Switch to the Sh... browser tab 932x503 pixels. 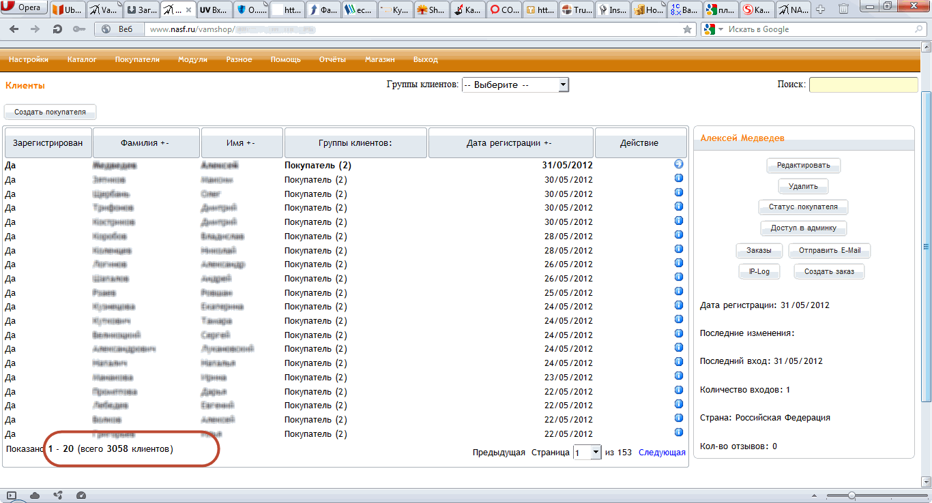pyautogui.click(x=431, y=10)
